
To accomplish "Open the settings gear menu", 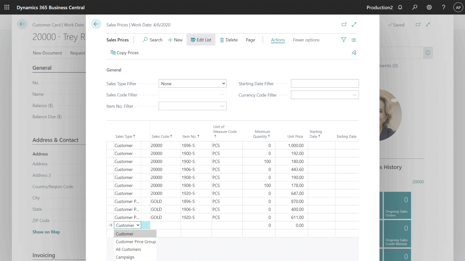I will click(429, 7).
